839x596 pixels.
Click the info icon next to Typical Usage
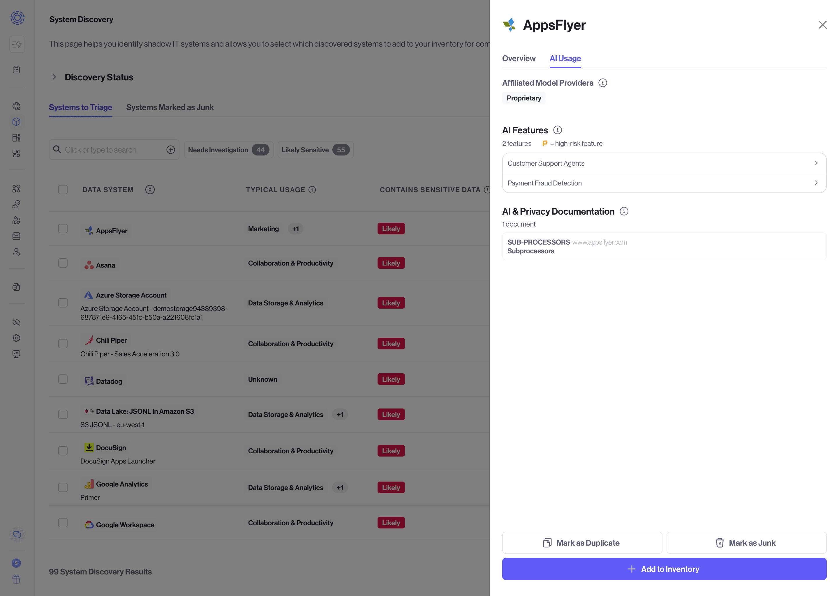[312, 190]
